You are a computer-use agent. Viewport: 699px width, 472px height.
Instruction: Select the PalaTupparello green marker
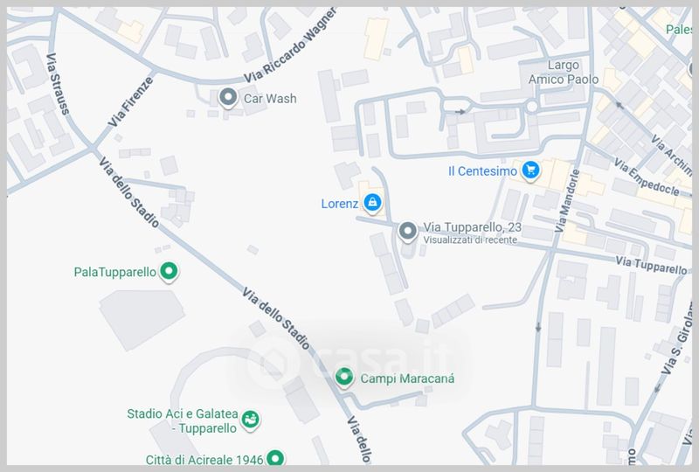point(169,271)
